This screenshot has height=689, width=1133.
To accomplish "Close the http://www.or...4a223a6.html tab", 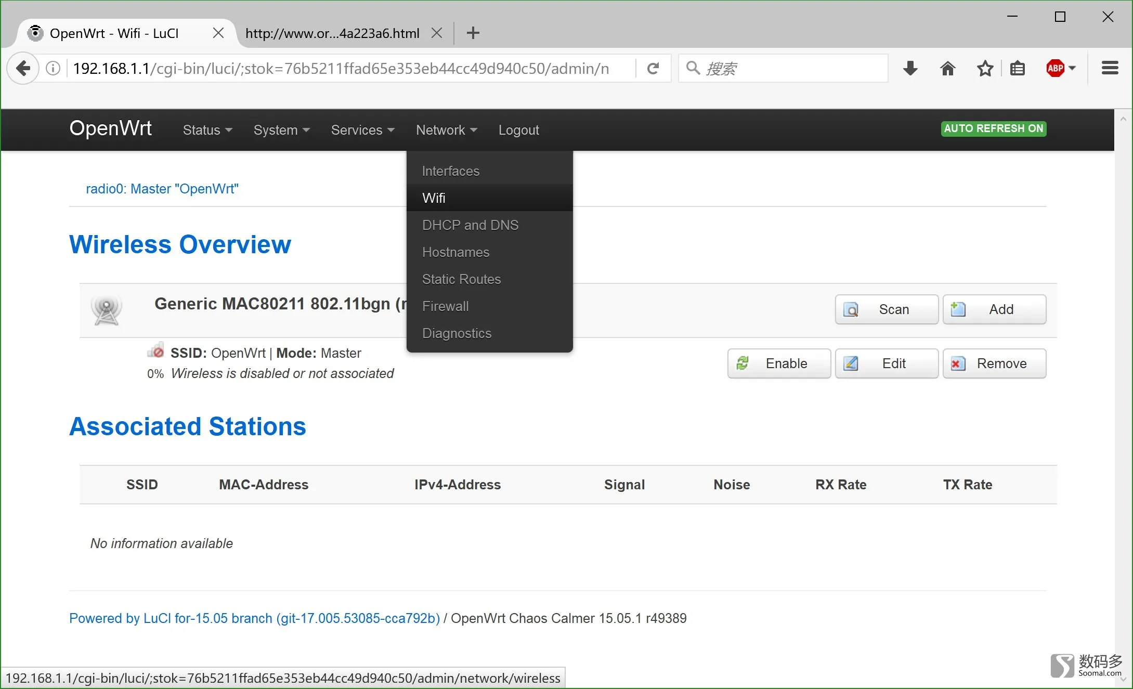I will click(x=437, y=33).
